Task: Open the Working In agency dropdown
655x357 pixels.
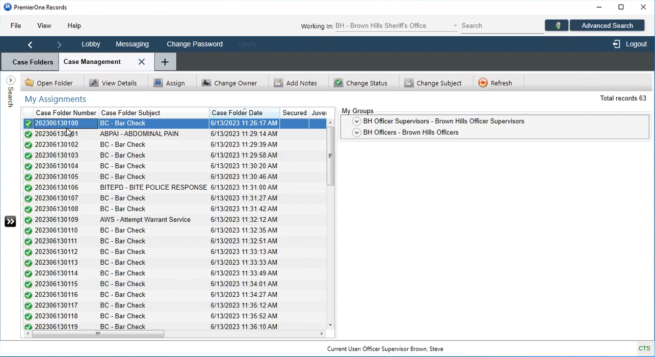Action: coord(455,26)
